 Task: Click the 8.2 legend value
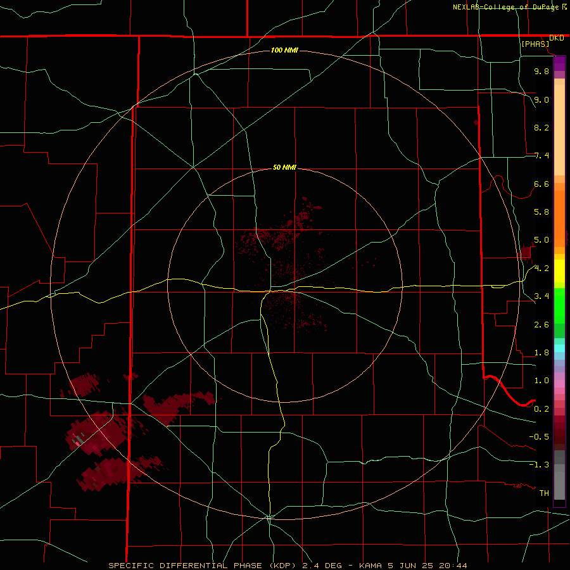point(541,127)
